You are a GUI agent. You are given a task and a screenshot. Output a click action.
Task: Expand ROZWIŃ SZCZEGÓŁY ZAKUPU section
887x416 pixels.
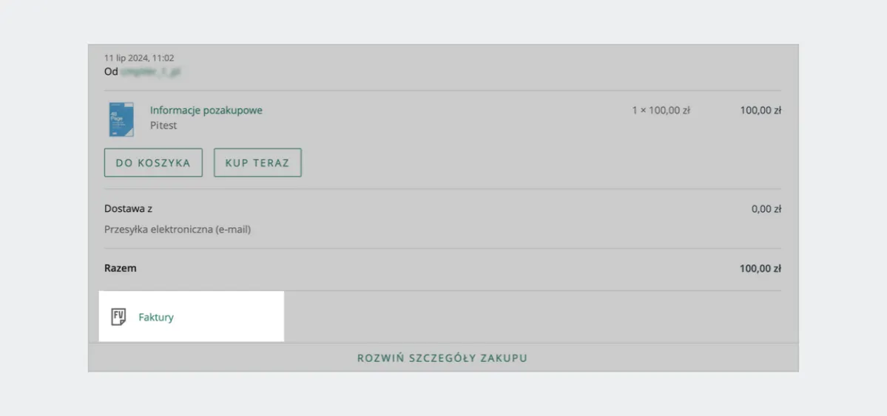[442, 358]
